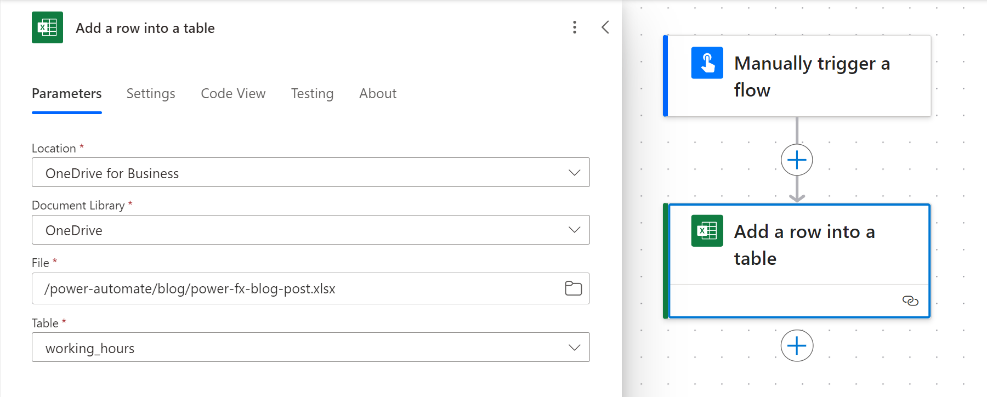Screen dimensions: 987x397
Task: Open the three-dot more options menu
Action: click(x=574, y=27)
